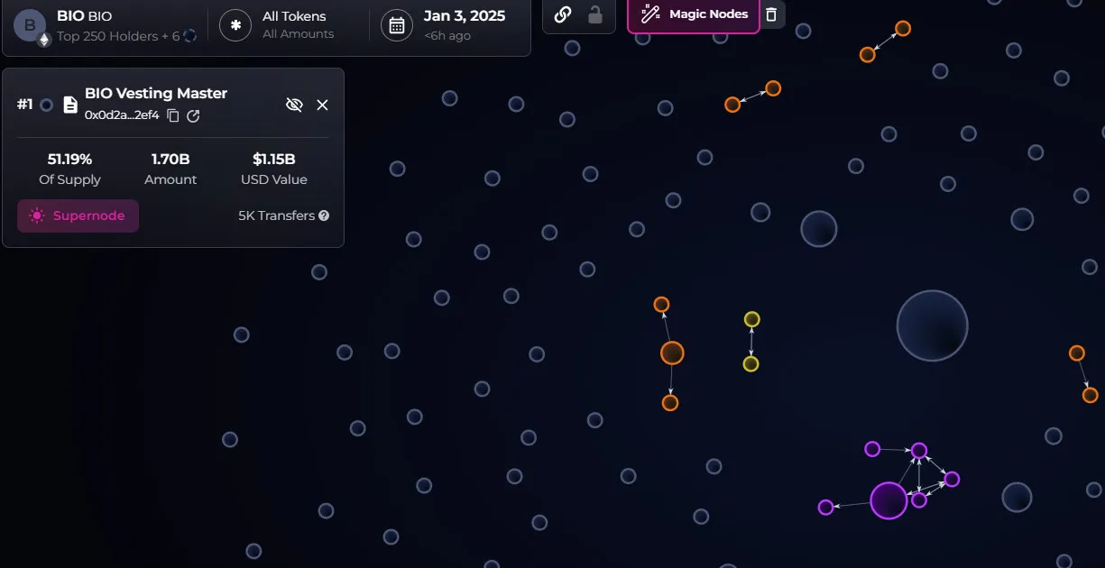Click the large orange node in center
Viewport: 1105px width, 568px height.
pos(672,353)
